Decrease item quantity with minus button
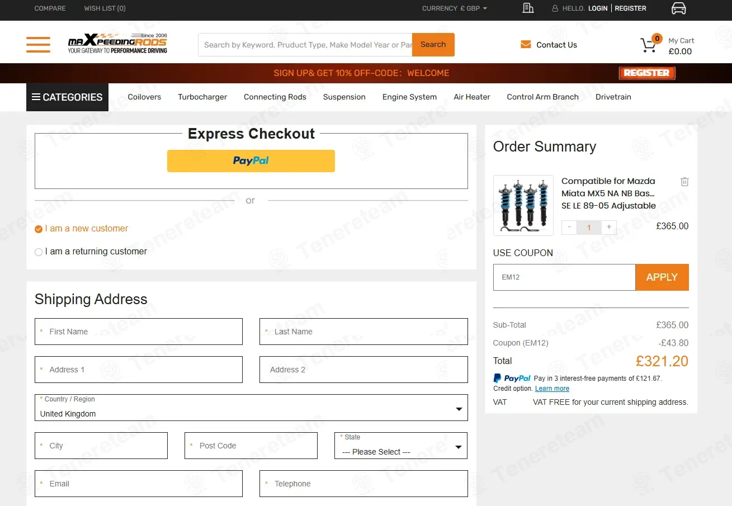Viewport: 732px width, 506px height. click(x=569, y=227)
